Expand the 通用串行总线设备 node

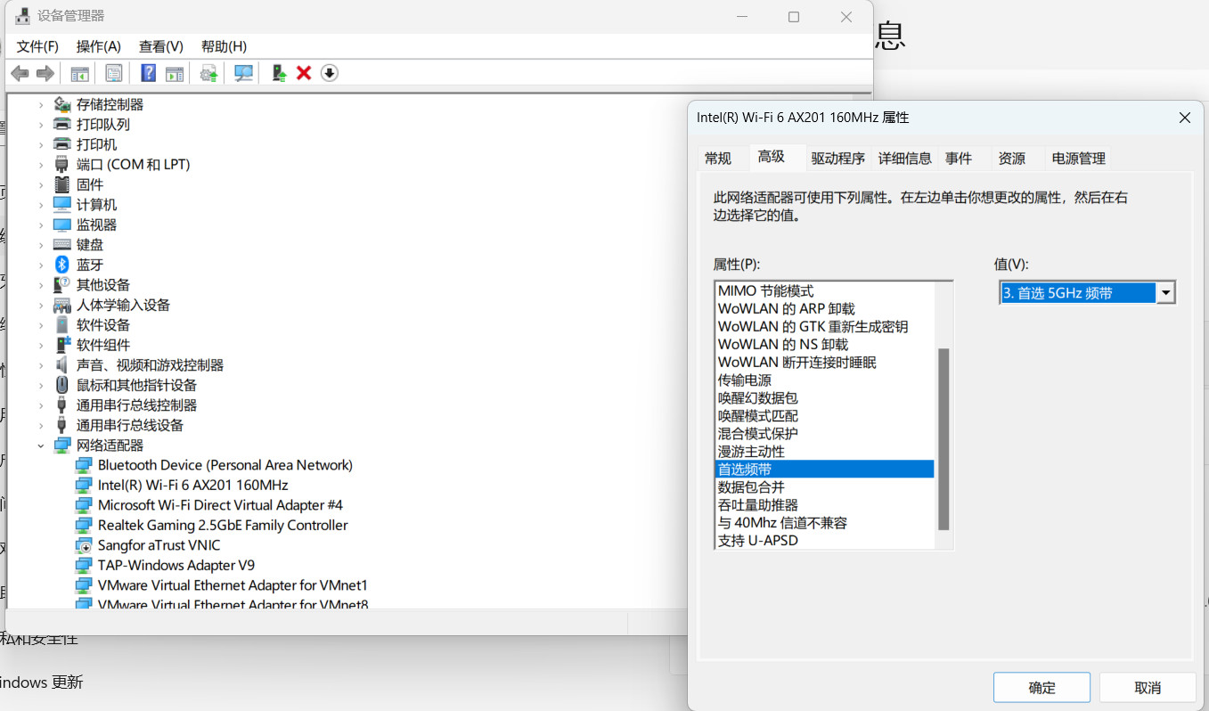point(41,425)
